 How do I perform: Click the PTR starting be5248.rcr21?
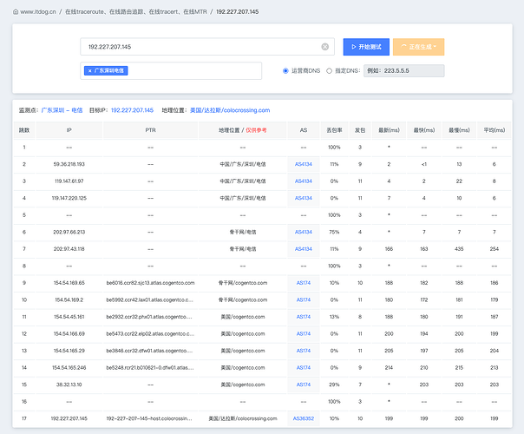(150, 368)
